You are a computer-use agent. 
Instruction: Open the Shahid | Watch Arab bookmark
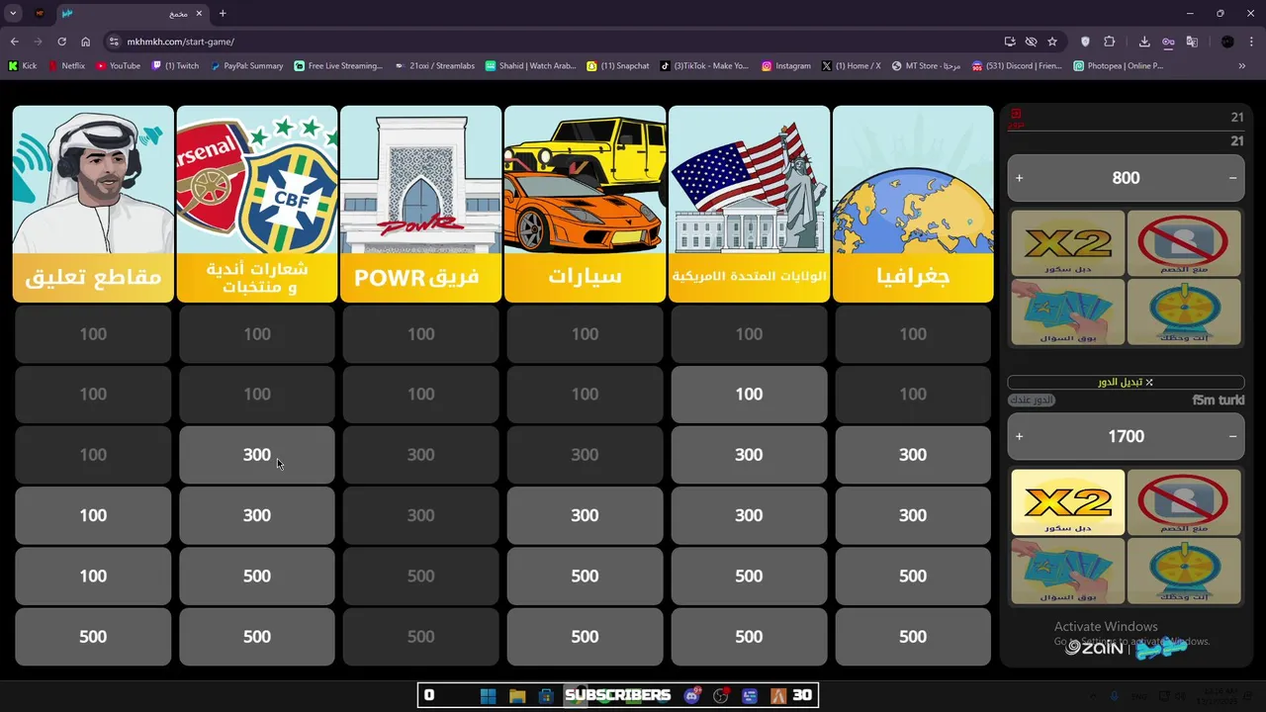531,66
